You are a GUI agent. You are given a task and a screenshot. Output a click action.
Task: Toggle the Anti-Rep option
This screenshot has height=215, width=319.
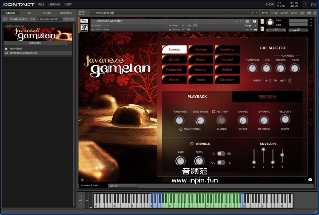[x=214, y=112]
